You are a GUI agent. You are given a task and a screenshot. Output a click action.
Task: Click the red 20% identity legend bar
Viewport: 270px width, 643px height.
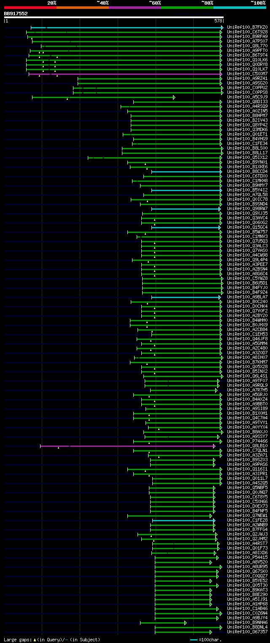pyautogui.click(x=30, y=7)
